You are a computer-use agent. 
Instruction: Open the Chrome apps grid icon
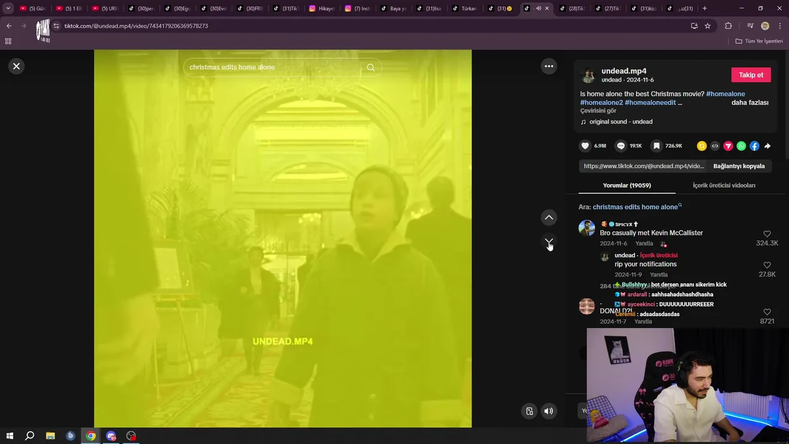(8, 41)
